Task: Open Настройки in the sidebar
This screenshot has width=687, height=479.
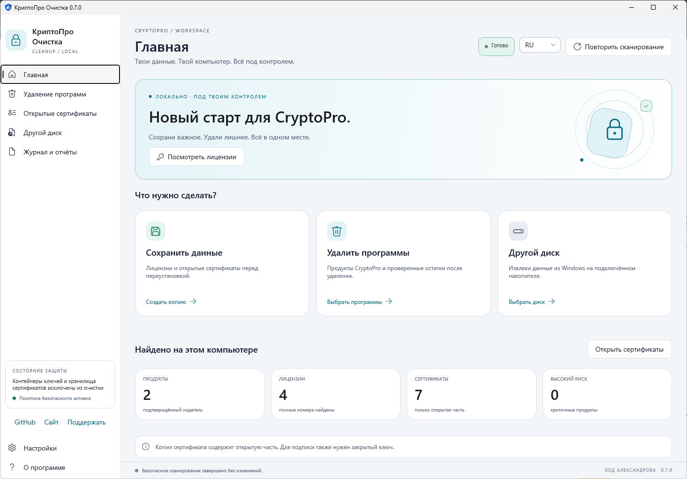Action: 60,448
